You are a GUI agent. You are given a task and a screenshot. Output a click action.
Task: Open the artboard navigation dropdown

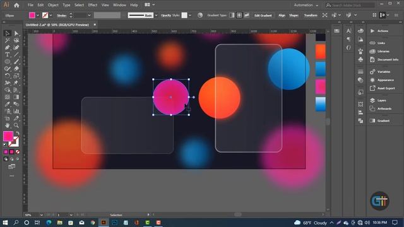tap(71, 215)
